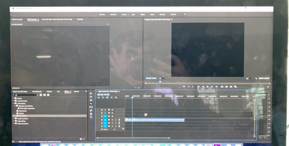Select the Hand tool
Image resolution: width=289 pixels, height=146 pixels.
91,114
